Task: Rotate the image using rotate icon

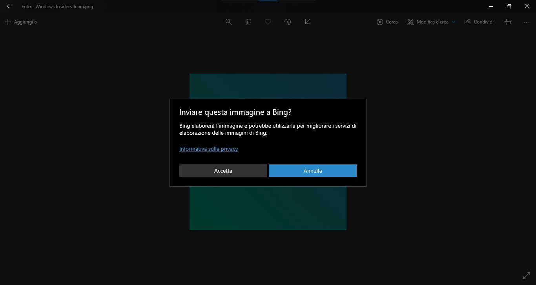Action: point(288,22)
